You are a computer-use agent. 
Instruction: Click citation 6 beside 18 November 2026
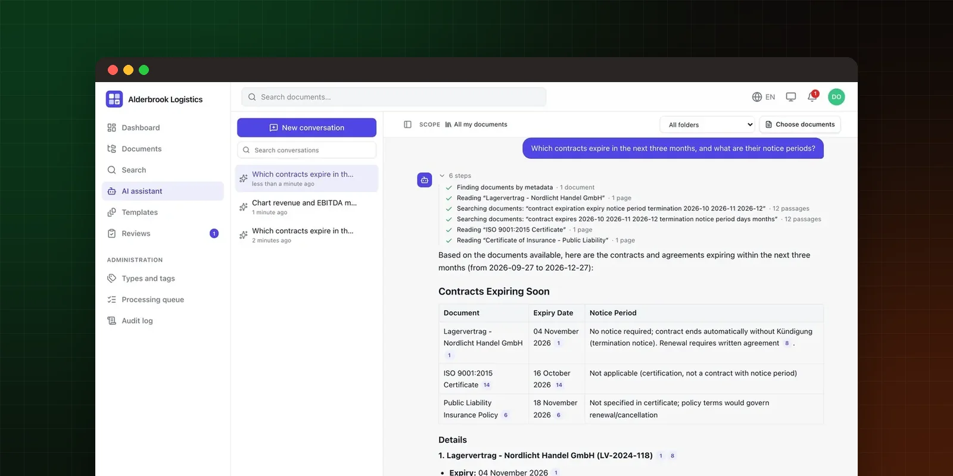click(559, 415)
